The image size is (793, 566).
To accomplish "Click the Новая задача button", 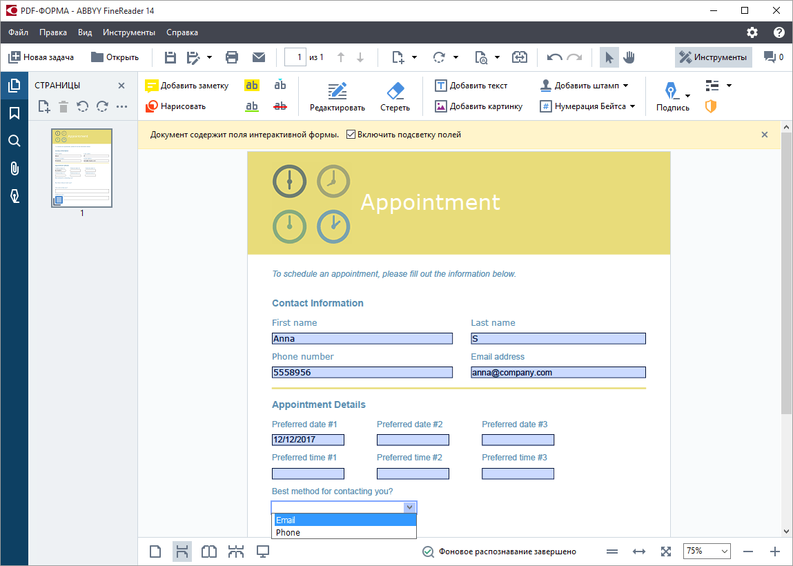I will coord(41,57).
